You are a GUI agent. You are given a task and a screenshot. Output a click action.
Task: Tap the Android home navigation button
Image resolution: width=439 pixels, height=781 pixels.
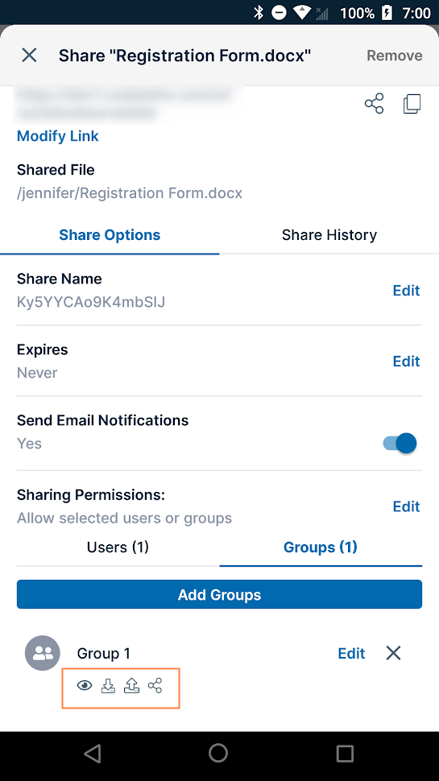pyautogui.click(x=218, y=753)
